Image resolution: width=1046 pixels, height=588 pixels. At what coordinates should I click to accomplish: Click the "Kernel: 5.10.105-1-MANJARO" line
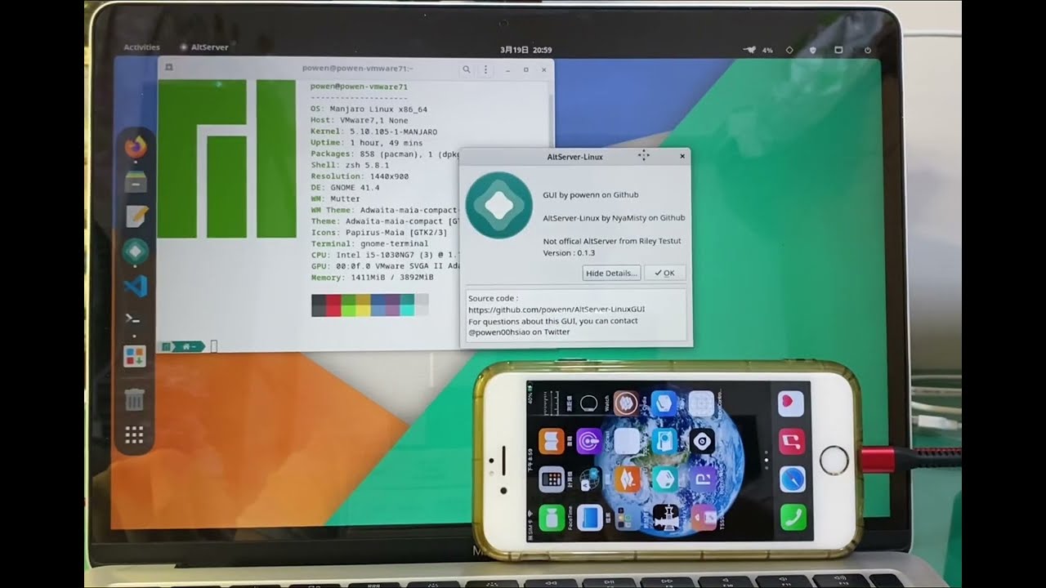pyautogui.click(x=374, y=131)
